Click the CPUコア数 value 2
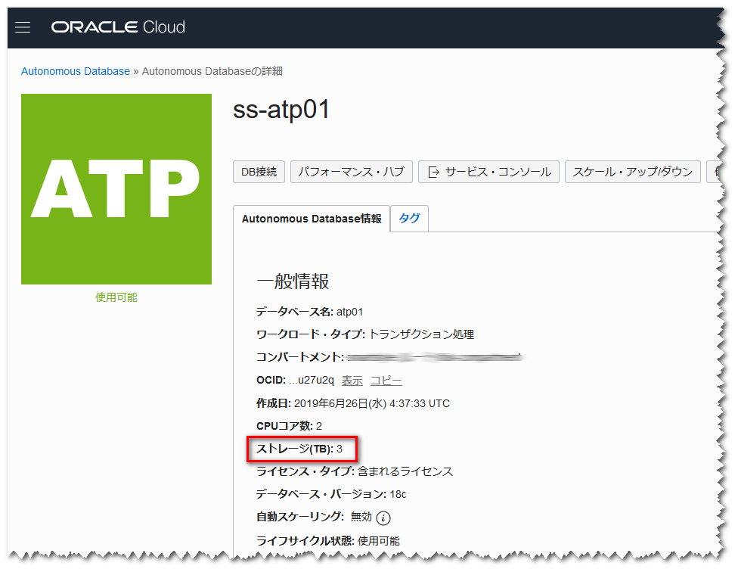738x572 pixels. 319,426
